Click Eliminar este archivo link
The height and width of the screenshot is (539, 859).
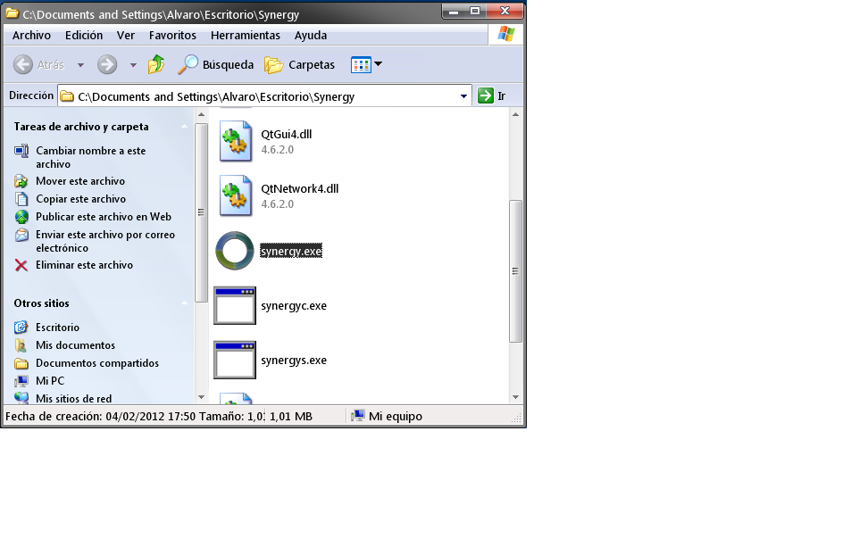tap(84, 265)
